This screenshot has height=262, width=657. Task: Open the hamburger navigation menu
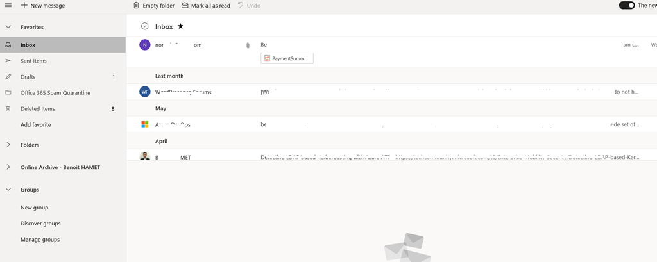(x=8, y=5)
